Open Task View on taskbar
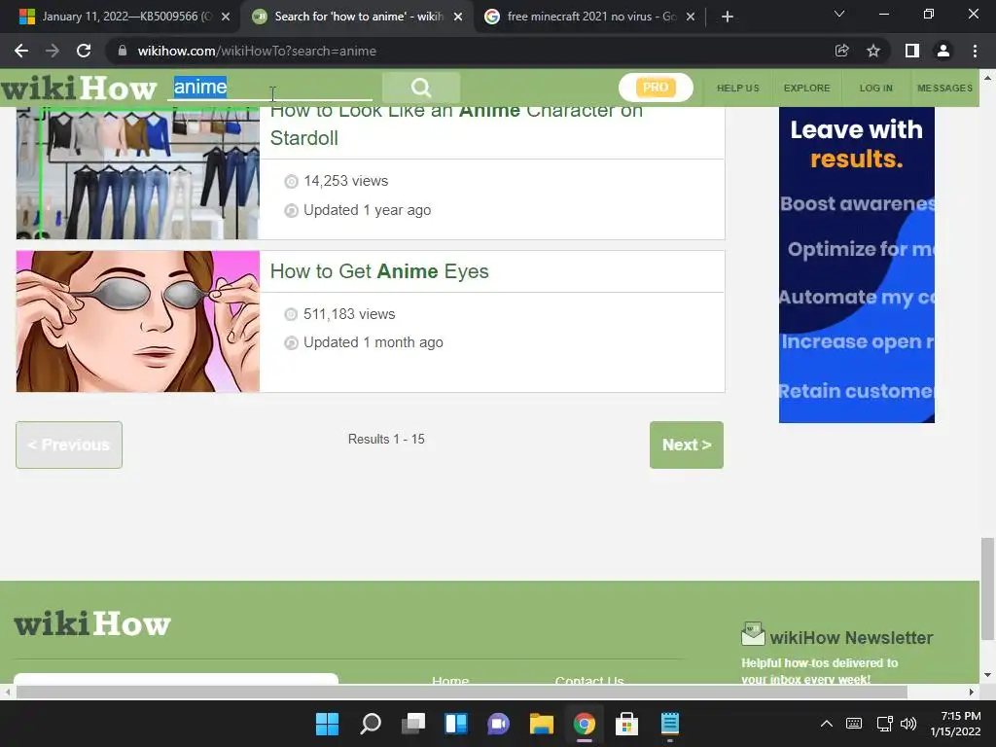Image resolution: width=996 pixels, height=747 pixels. 412,724
